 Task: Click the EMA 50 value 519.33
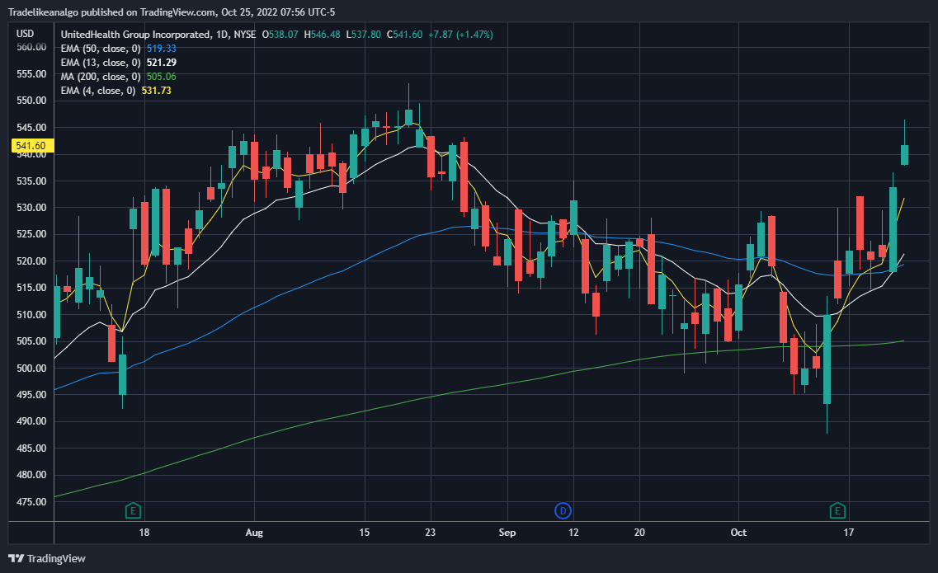[x=162, y=49]
